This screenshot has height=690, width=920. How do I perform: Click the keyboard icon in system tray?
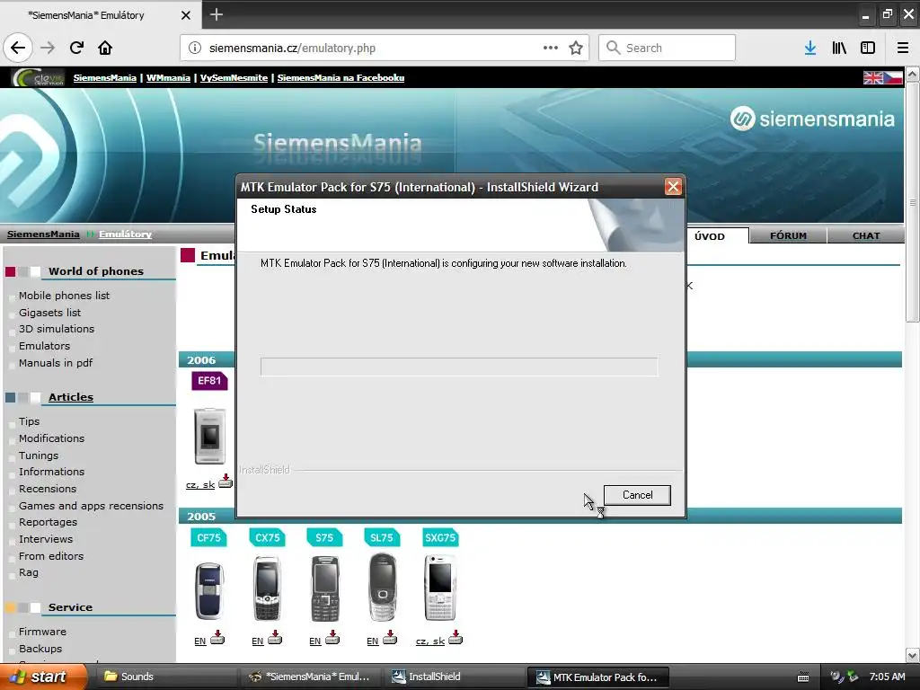coord(803,677)
